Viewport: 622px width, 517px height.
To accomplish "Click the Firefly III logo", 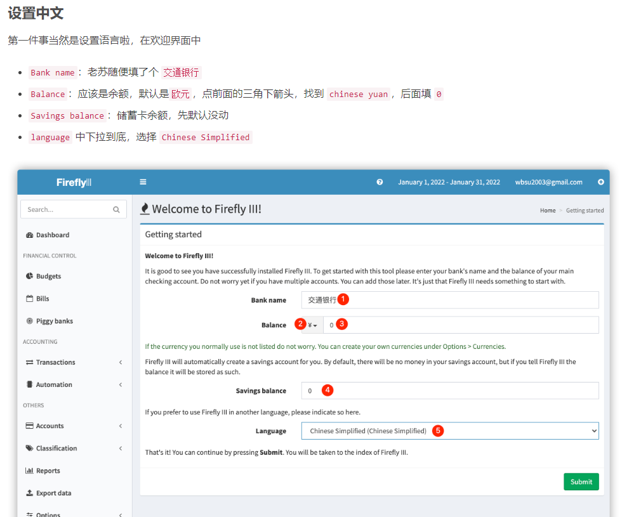I will coord(74,183).
